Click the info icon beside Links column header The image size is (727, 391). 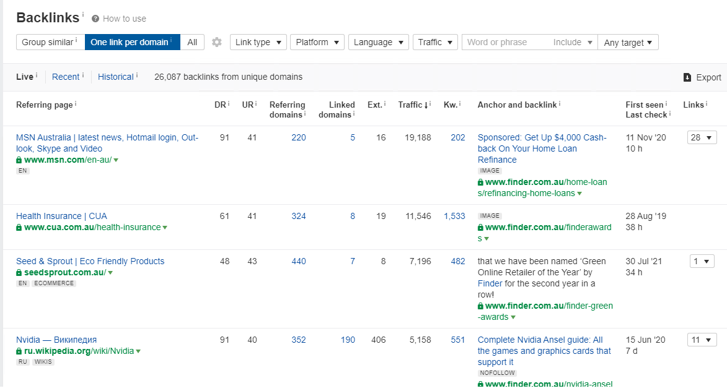coord(707,104)
